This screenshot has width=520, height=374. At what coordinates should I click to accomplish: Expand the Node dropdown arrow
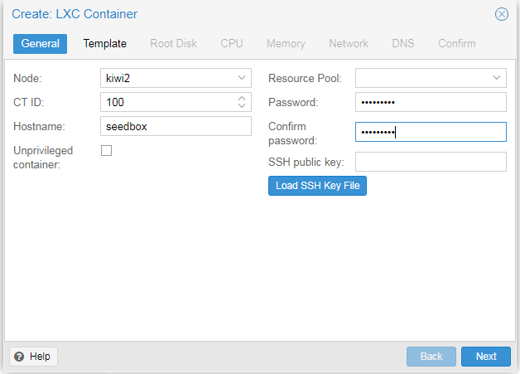[241, 78]
